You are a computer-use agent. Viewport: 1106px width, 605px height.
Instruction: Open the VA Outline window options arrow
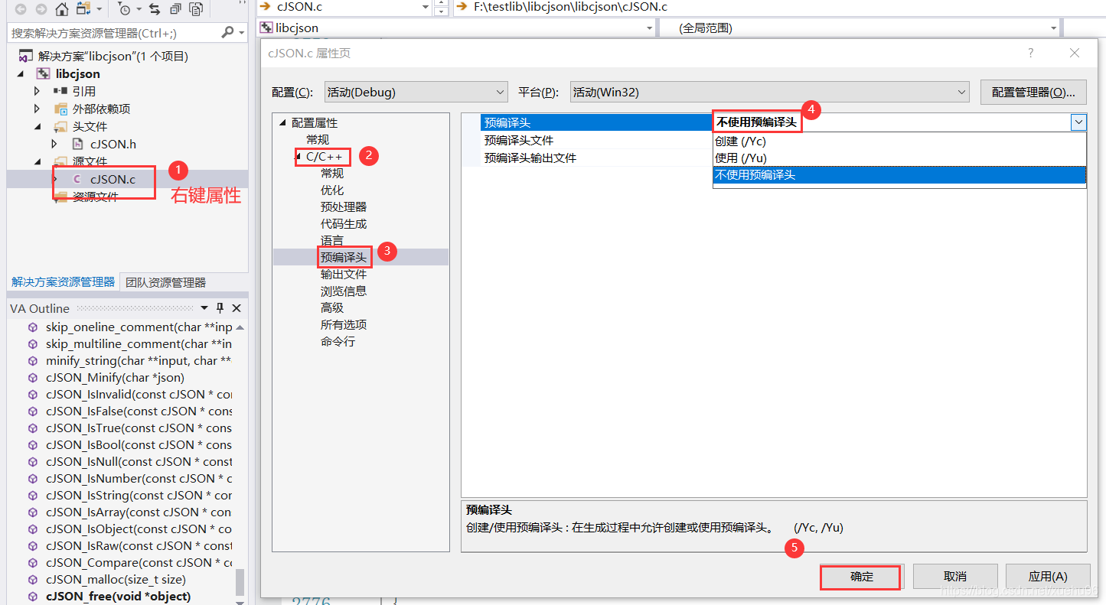pyautogui.click(x=204, y=308)
